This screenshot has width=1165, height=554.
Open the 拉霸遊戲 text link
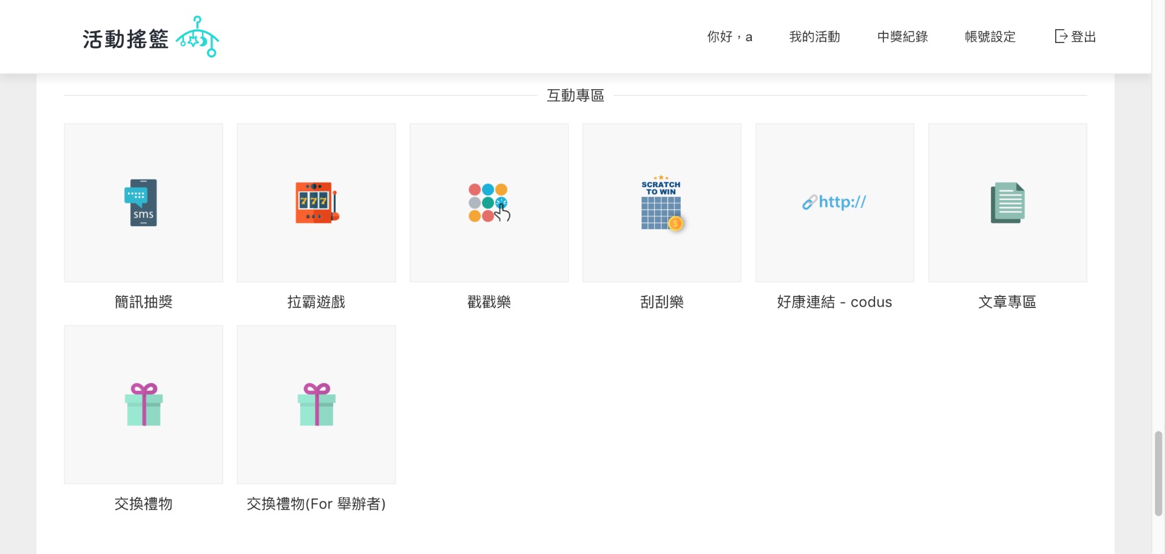316,302
